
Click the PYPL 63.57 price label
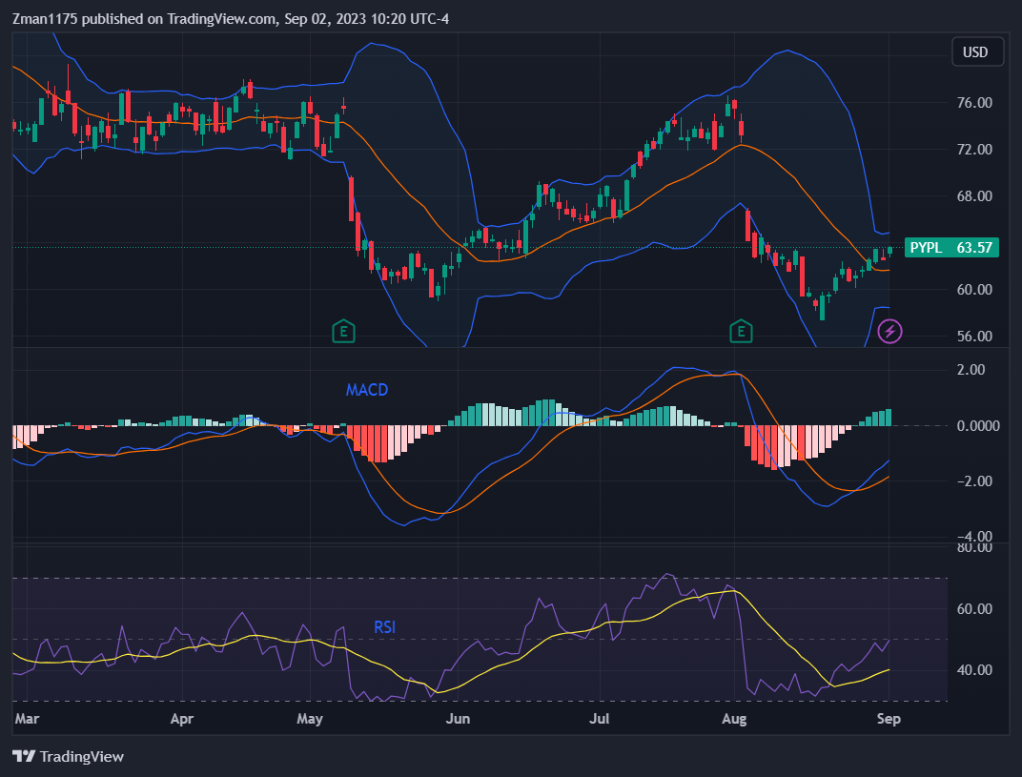950,248
